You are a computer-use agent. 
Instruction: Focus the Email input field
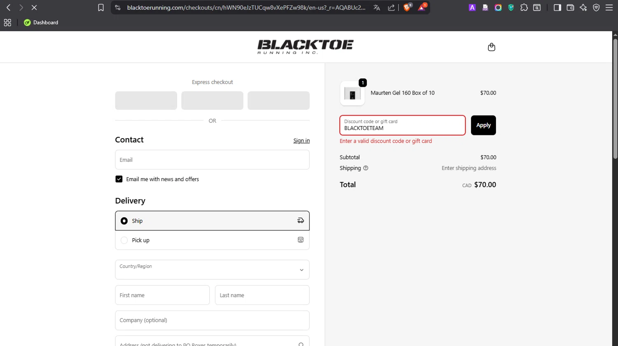point(212,160)
